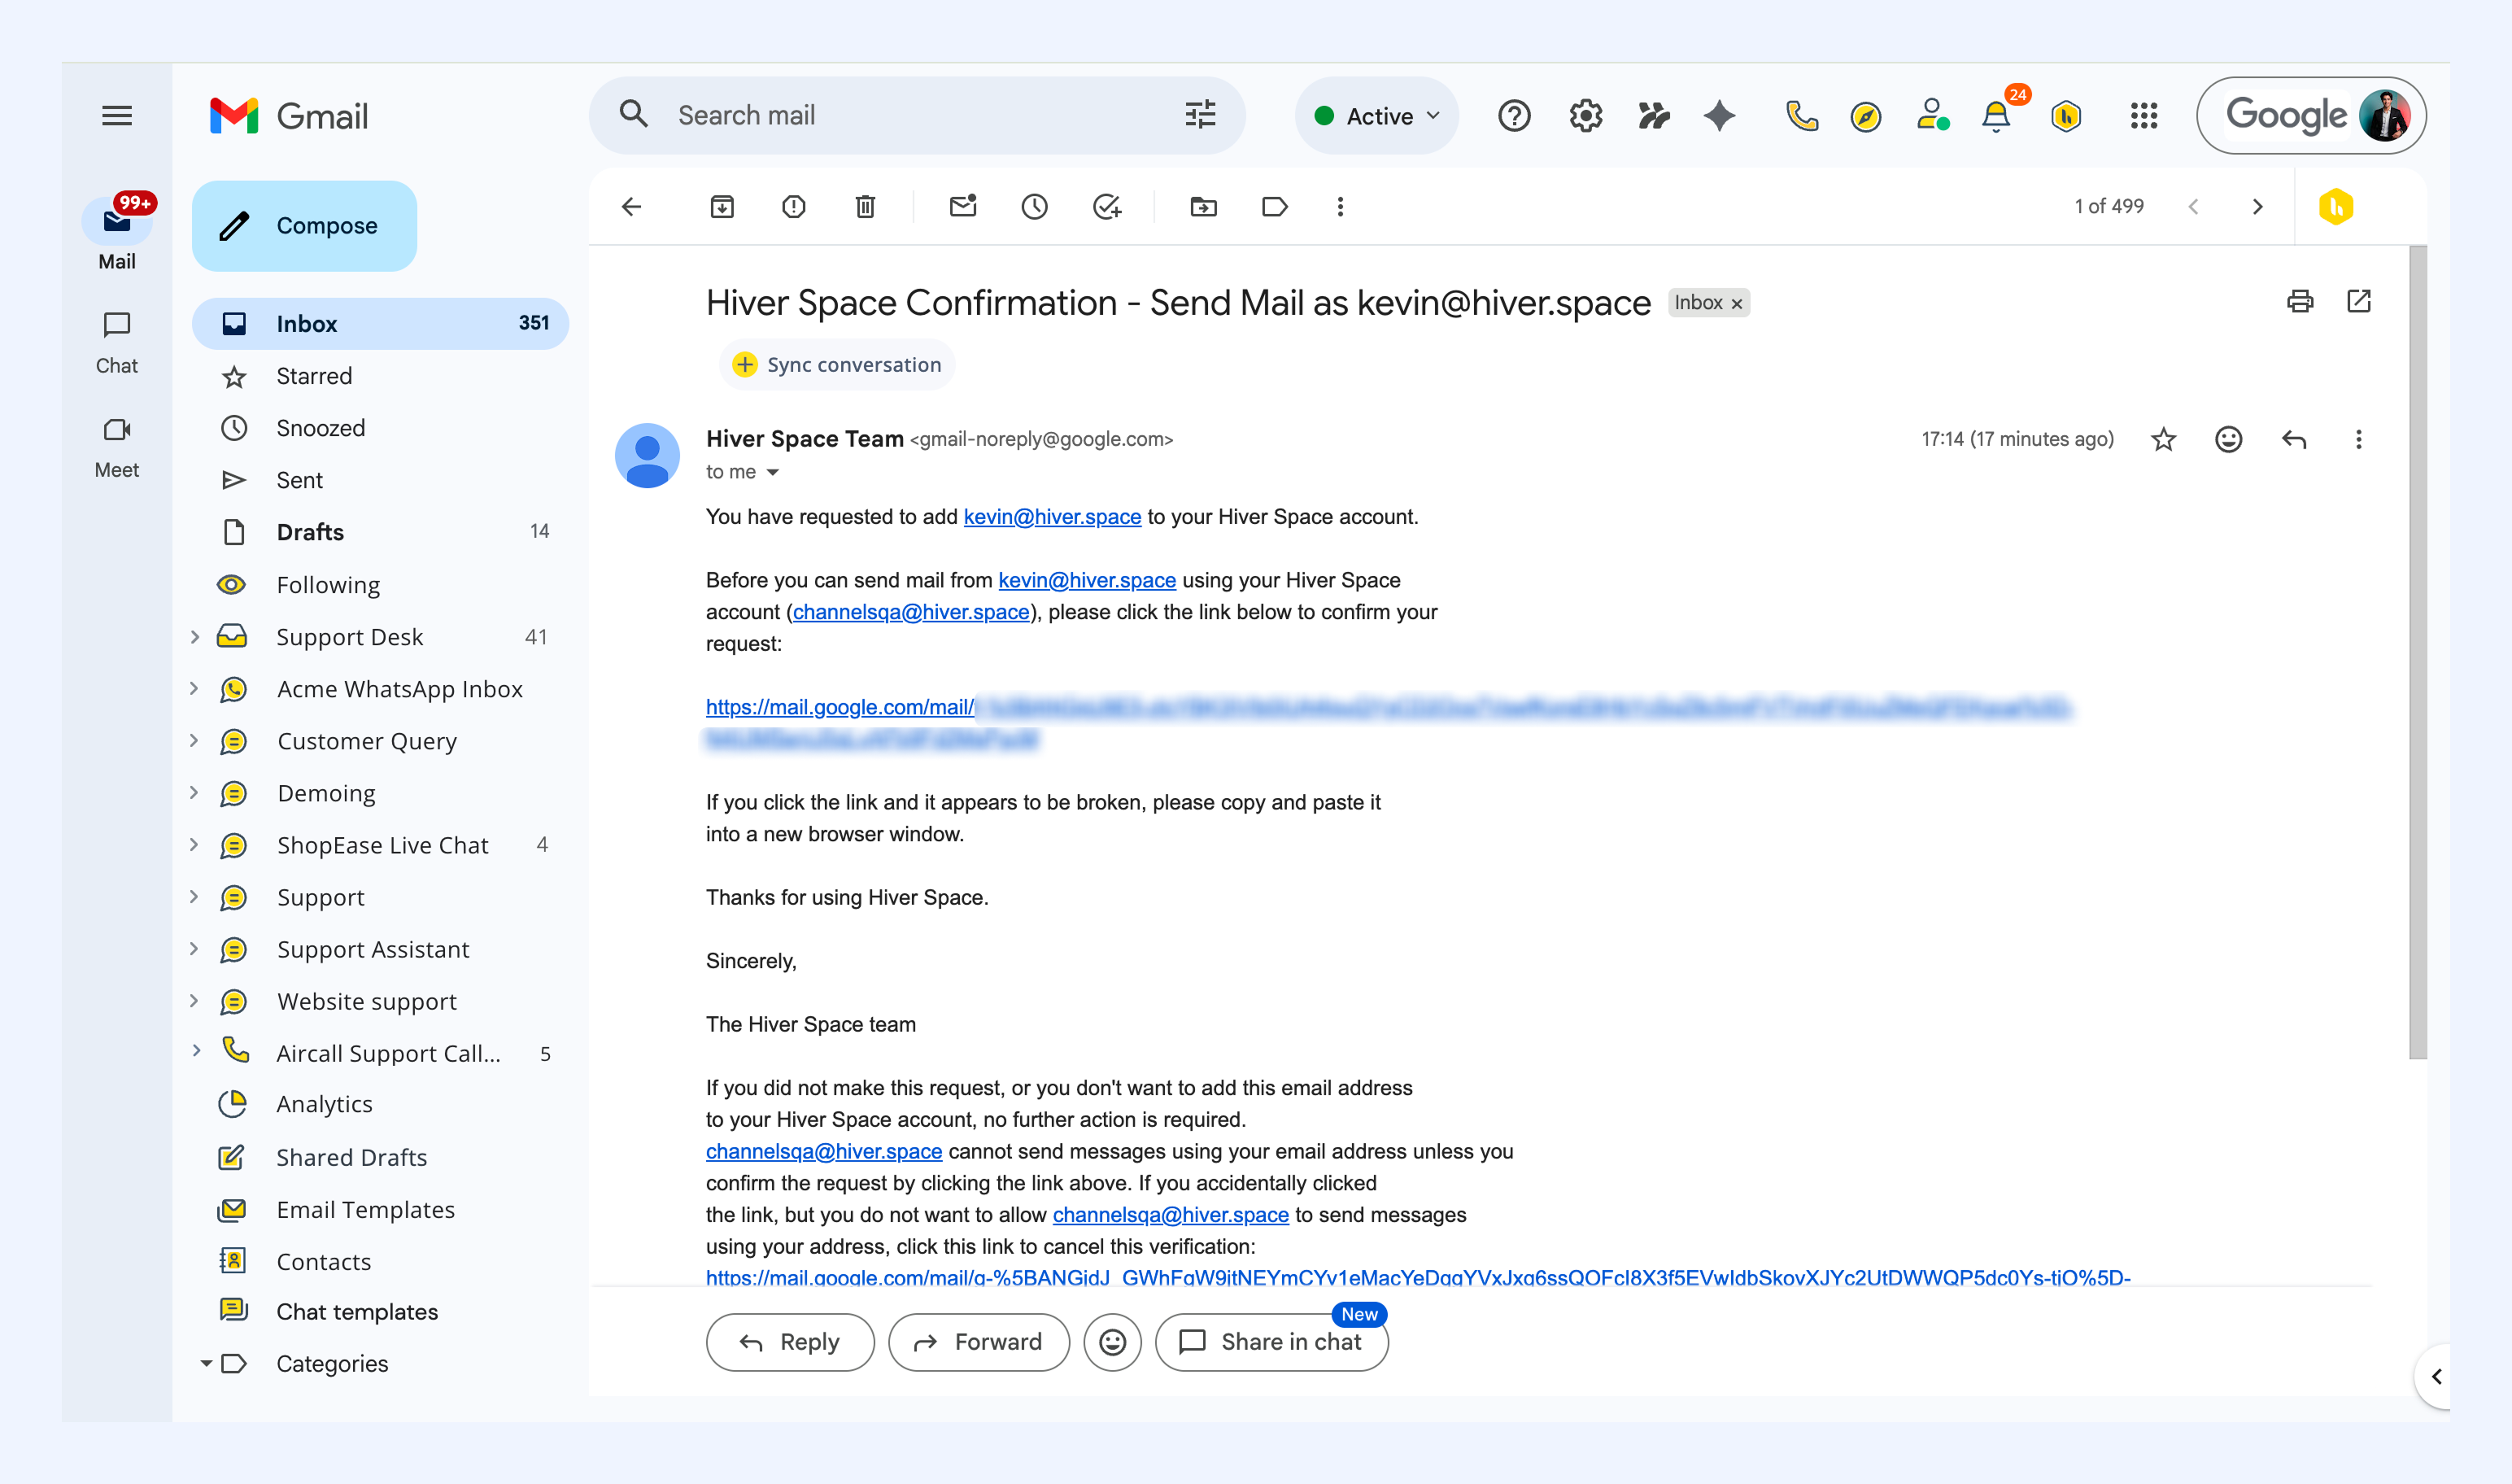The height and width of the screenshot is (1484, 2512).
Task: Open more toolbar options three-dot menu
Action: pos(1341,207)
